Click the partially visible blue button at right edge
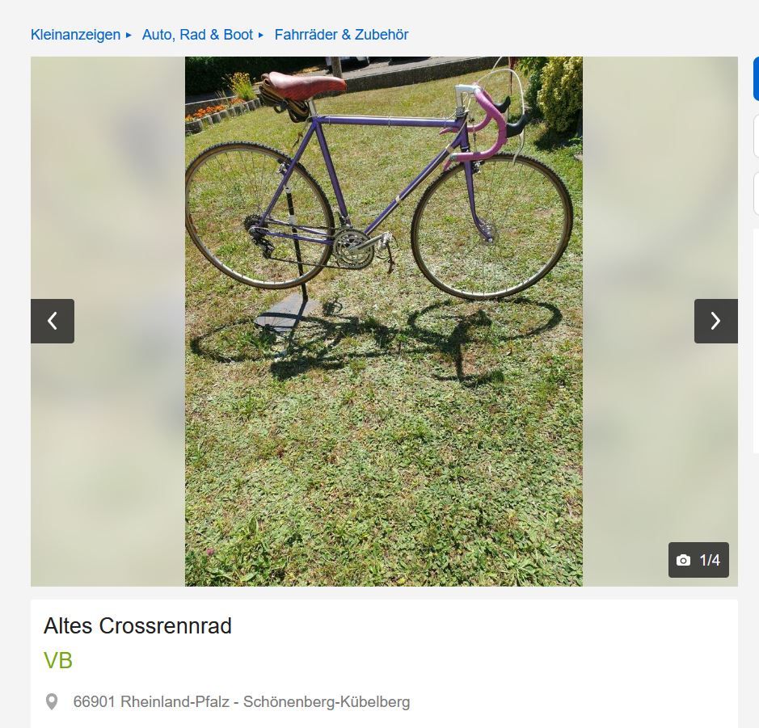 point(756,78)
